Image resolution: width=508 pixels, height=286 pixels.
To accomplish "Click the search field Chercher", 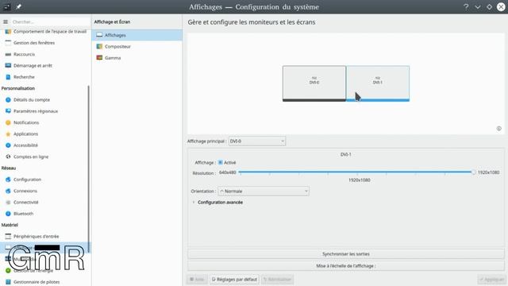I will coord(49,21).
